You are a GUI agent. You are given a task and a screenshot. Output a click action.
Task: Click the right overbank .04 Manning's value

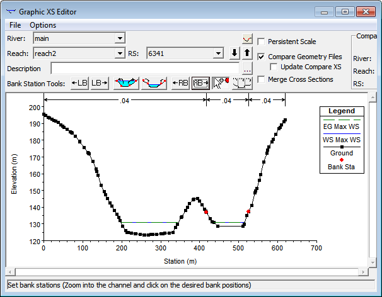coord(266,101)
